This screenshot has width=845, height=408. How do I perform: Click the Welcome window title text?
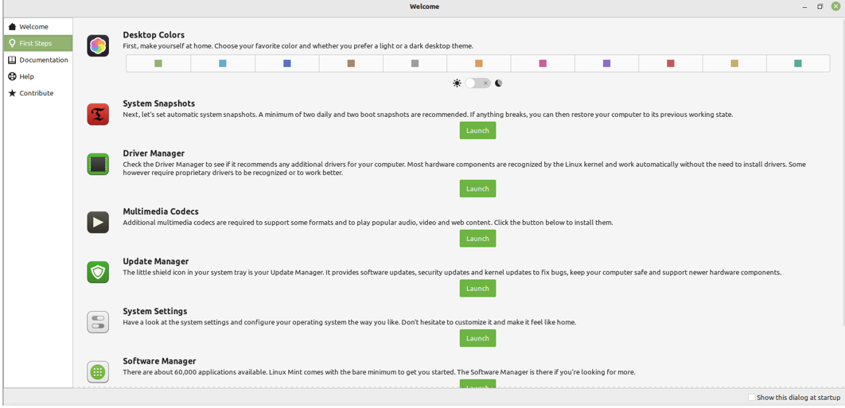(x=424, y=6)
